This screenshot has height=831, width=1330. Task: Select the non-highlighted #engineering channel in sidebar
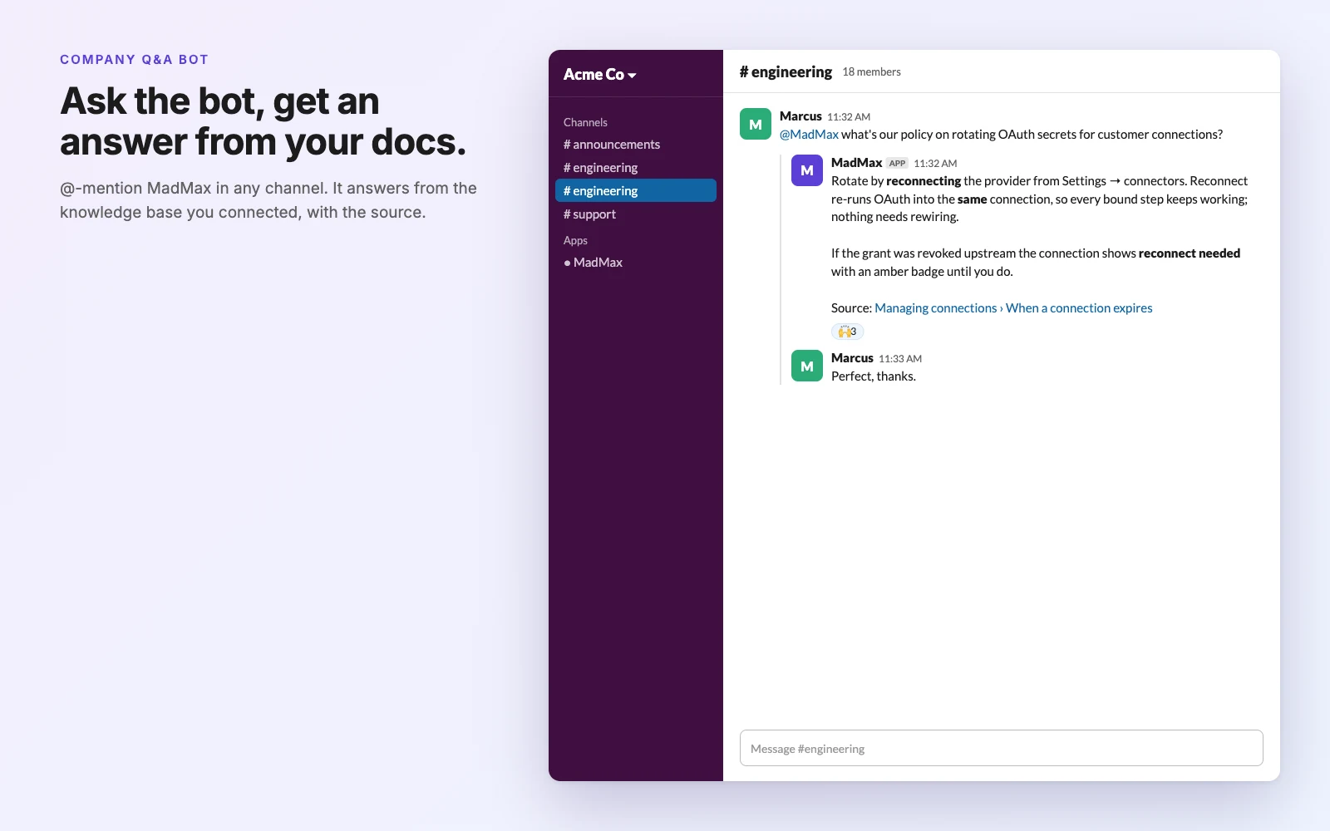coord(635,168)
